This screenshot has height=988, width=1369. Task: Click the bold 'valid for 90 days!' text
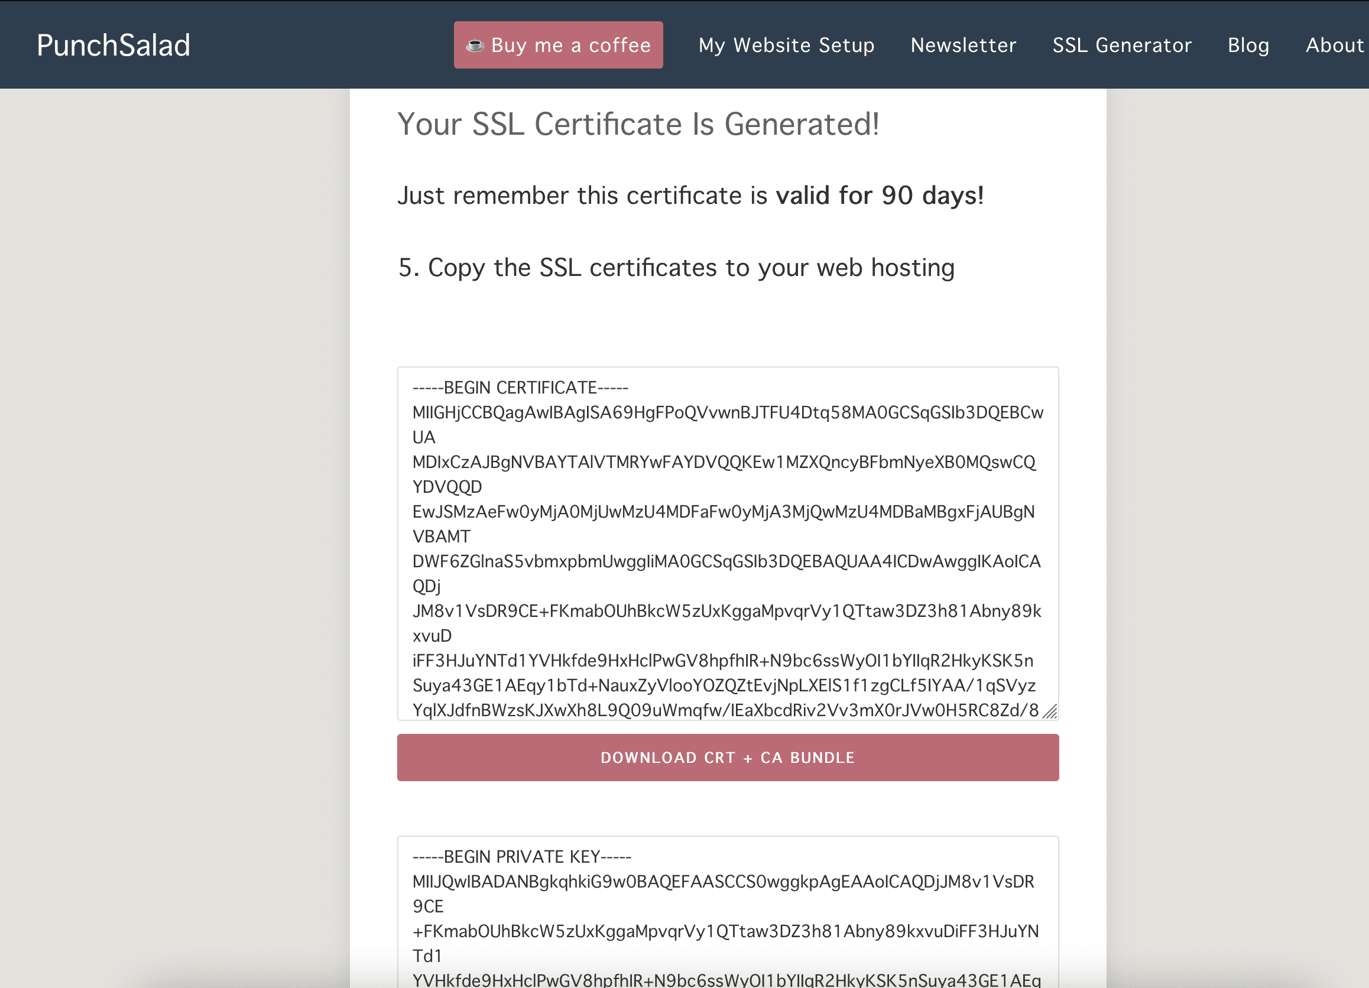coord(880,196)
